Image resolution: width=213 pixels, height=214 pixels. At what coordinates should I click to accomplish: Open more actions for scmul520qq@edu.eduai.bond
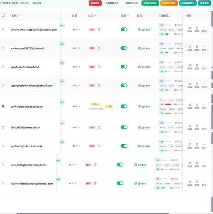pyautogui.click(x=204, y=165)
